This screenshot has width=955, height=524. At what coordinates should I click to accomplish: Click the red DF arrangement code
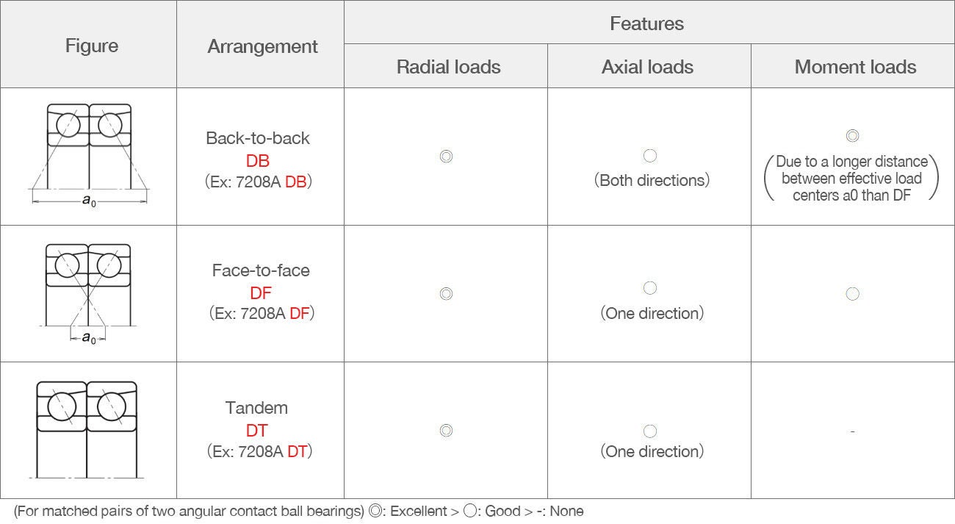tap(261, 294)
